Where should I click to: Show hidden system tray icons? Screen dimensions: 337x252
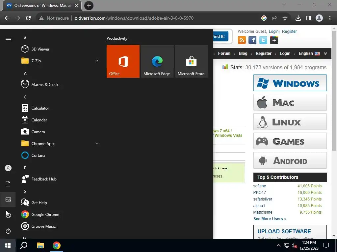click(x=278, y=245)
